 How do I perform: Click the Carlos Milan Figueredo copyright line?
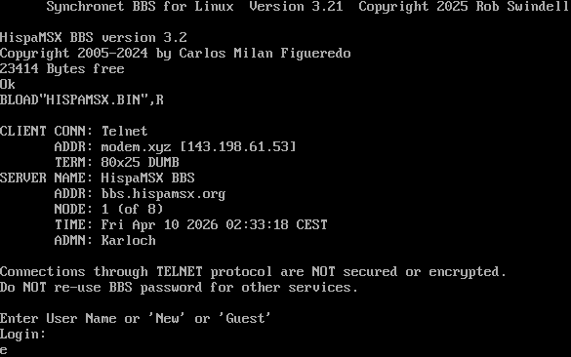click(x=175, y=53)
